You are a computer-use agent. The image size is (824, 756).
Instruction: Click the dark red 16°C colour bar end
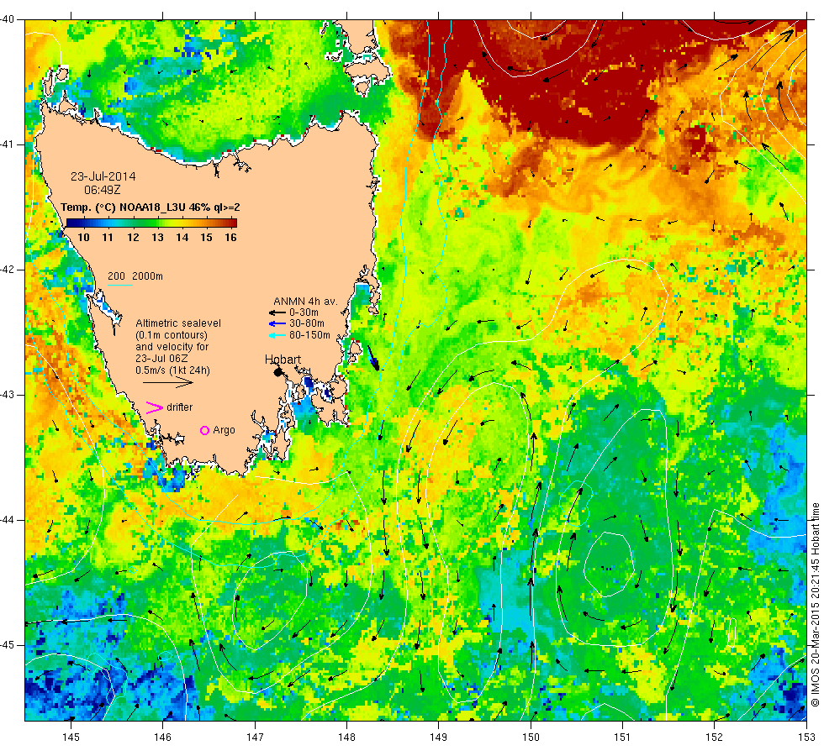(x=234, y=223)
